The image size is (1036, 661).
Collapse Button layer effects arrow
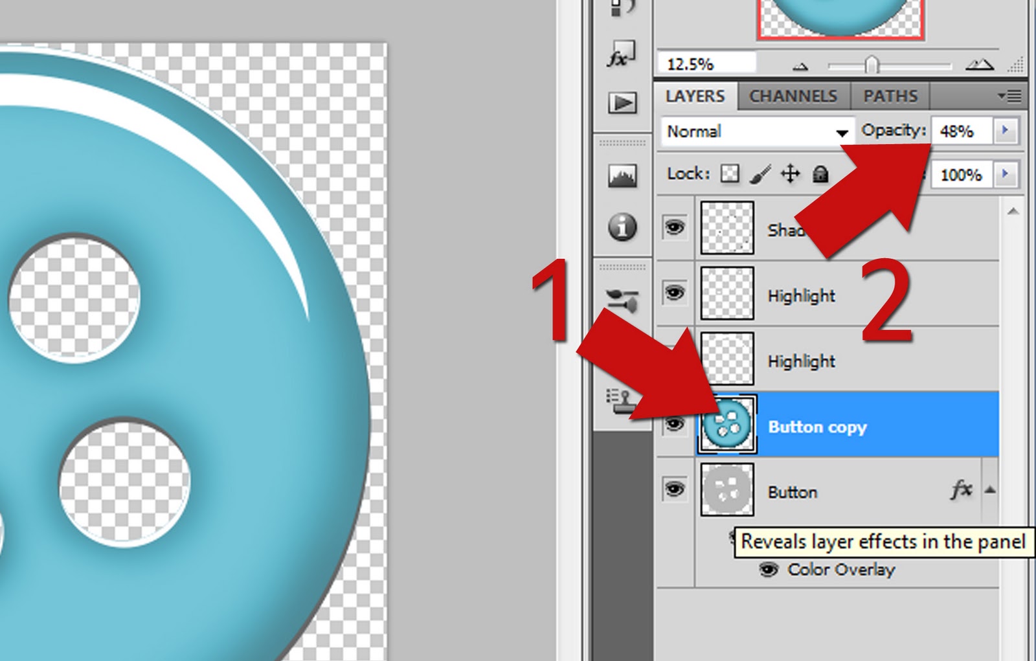click(x=990, y=490)
